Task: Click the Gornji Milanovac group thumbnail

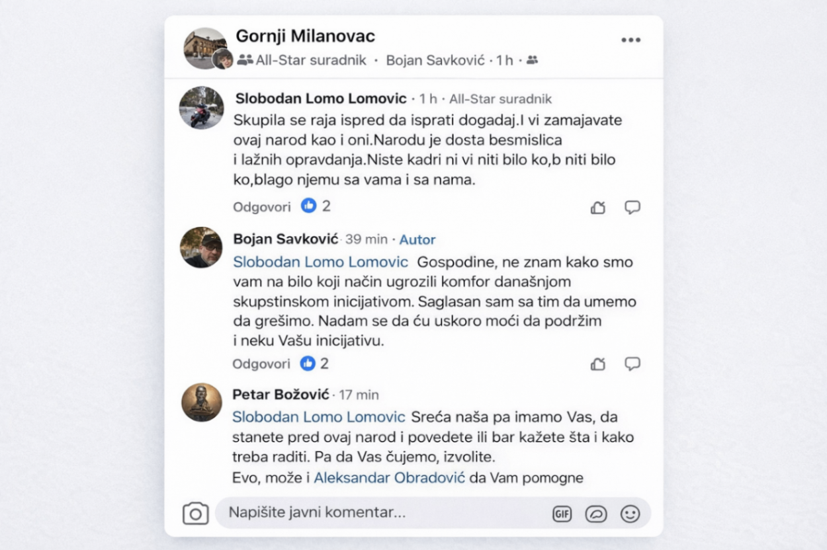Action: (205, 48)
